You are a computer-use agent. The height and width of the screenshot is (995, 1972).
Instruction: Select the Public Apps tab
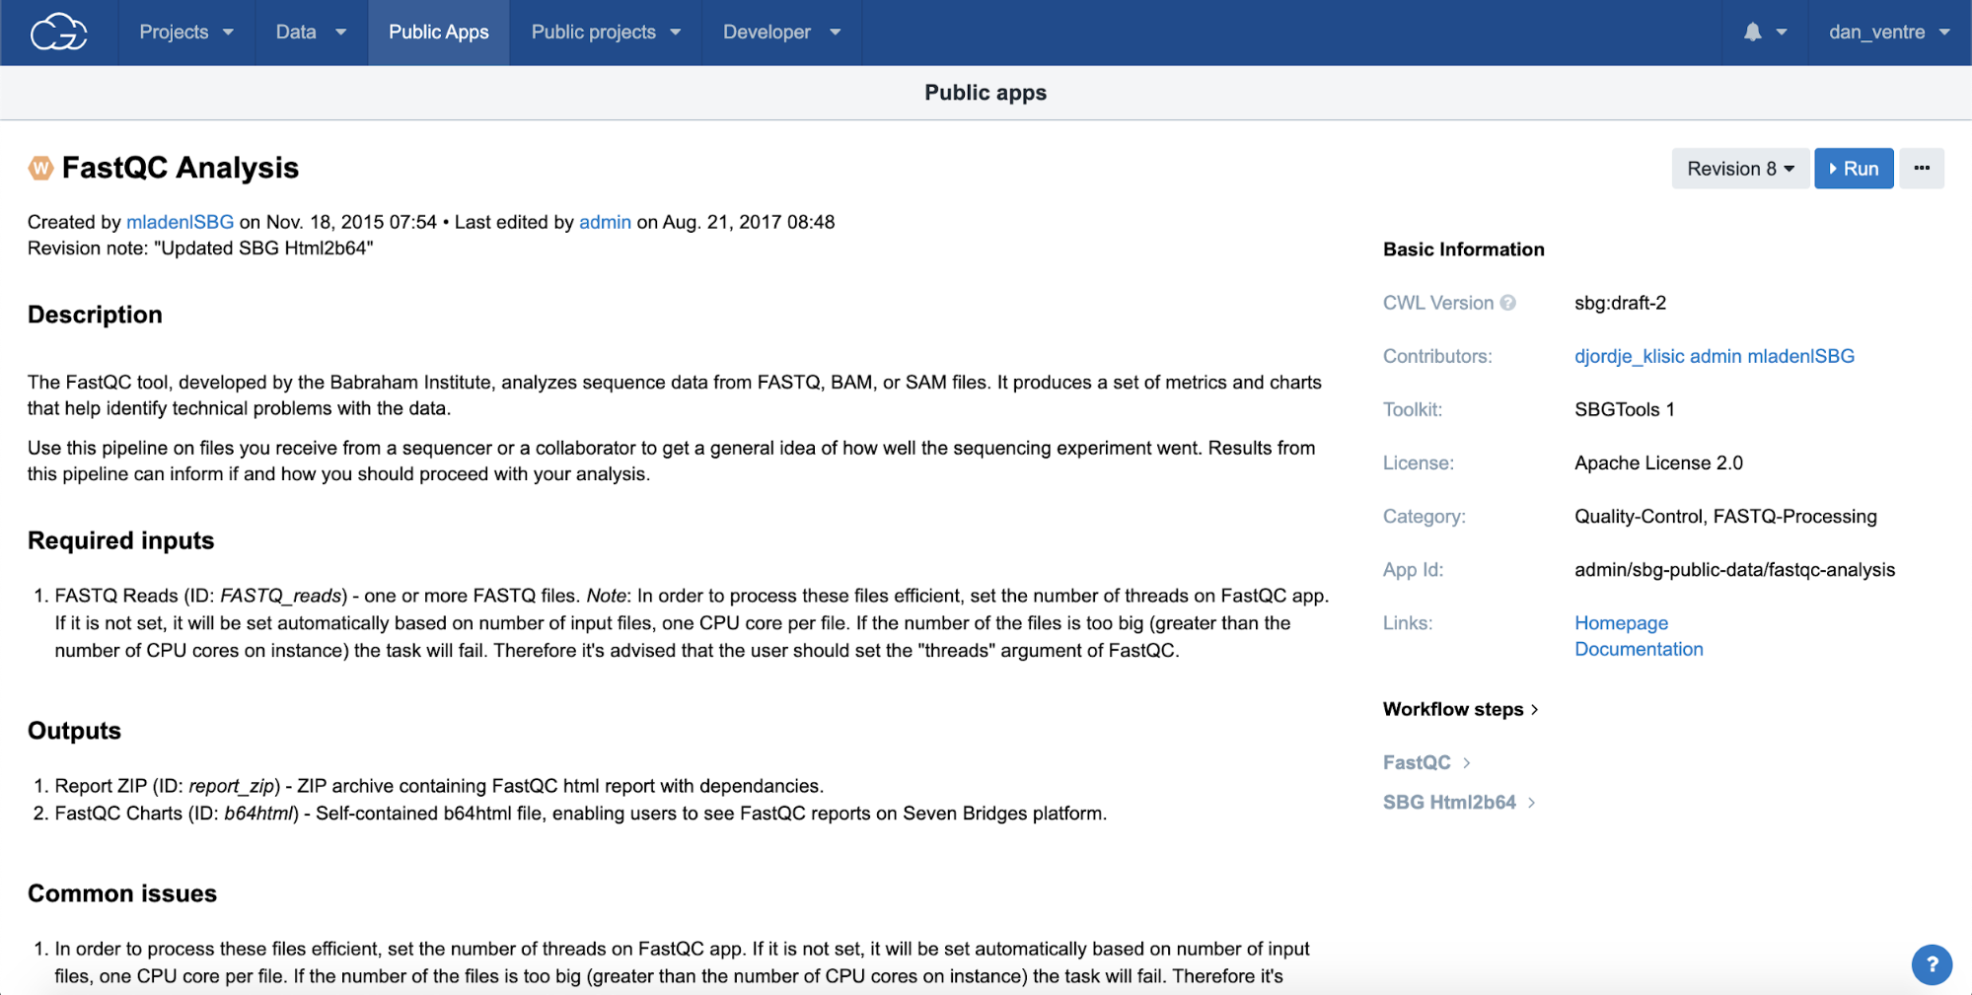438,33
